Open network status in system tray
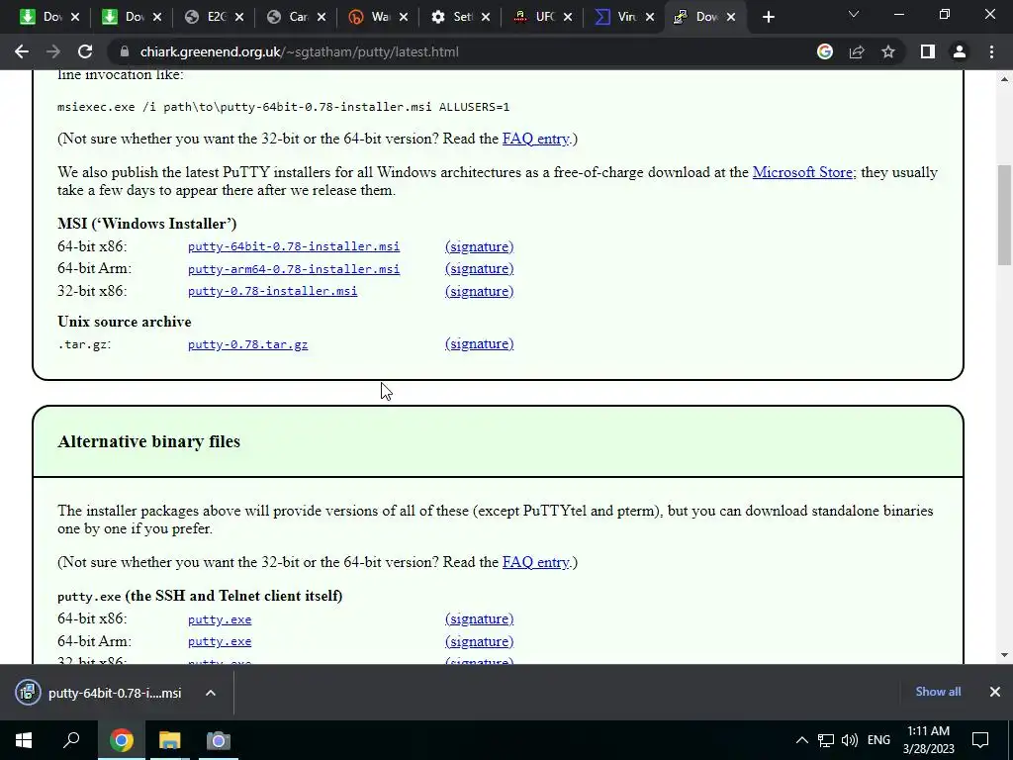 point(826,740)
